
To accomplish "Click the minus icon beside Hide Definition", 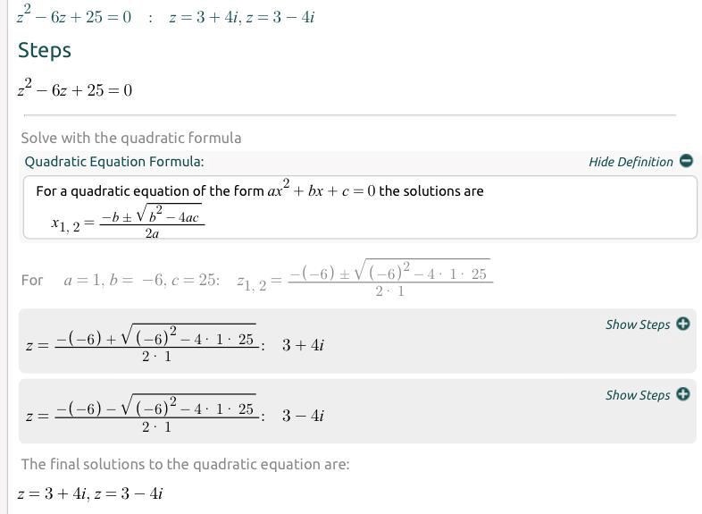I will [686, 161].
